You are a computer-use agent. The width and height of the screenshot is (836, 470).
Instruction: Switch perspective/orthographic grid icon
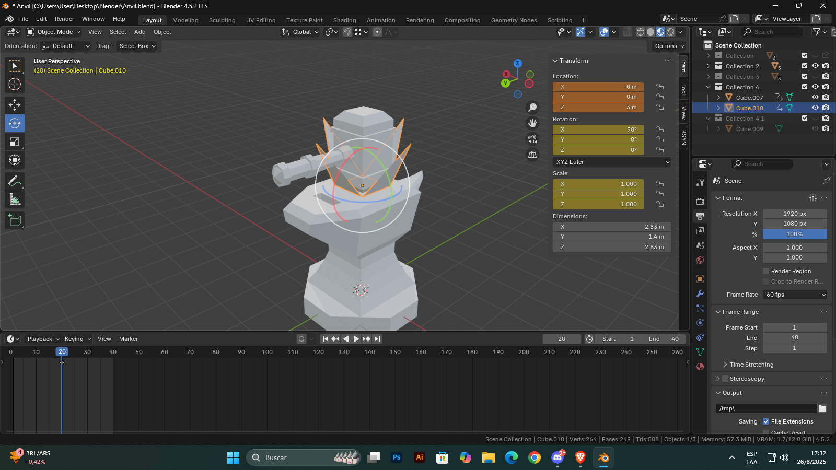pyautogui.click(x=532, y=155)
